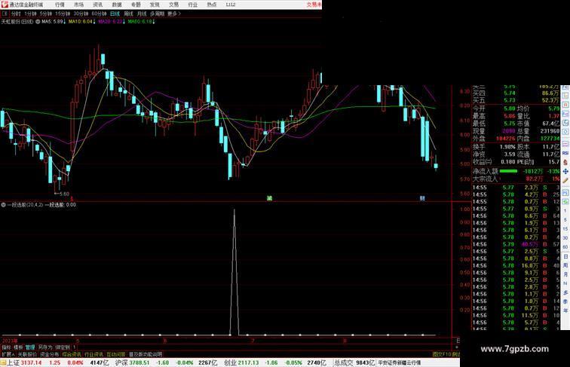Open the 资讯 menu
The image size is (570, 367).
[97, 5]
